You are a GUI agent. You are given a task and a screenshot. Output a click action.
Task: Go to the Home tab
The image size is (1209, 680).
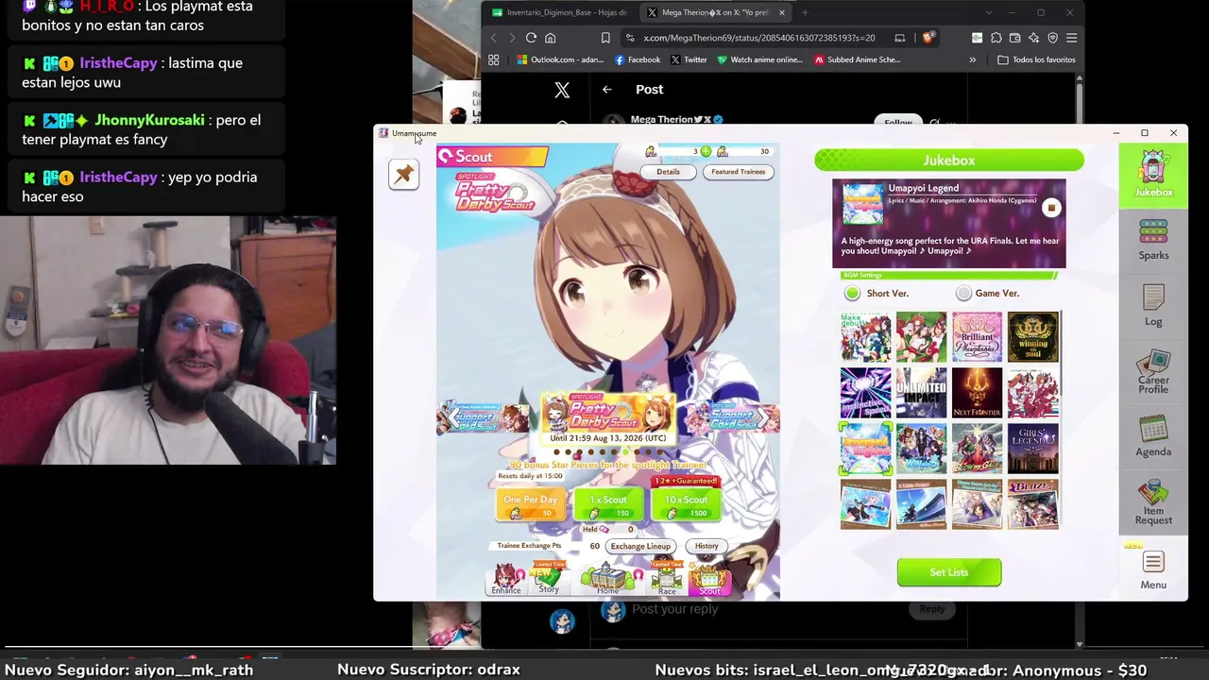[x=607, y=578]
